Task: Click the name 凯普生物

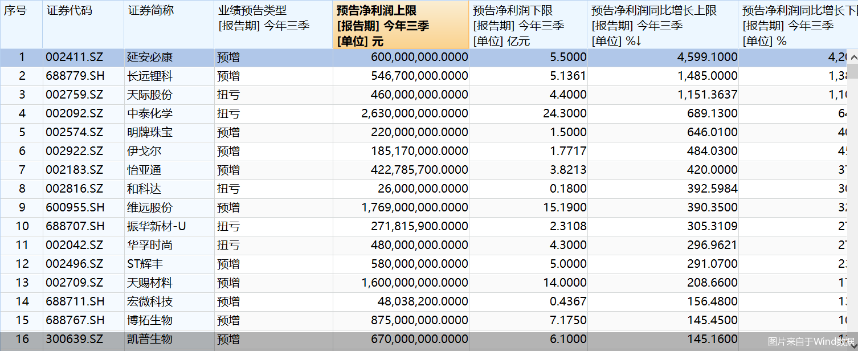Action: pos(149,339)
